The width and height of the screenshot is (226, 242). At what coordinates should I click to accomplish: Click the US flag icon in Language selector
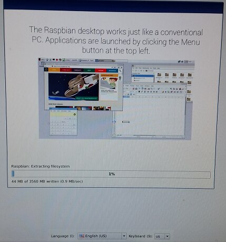coord(82,236)
